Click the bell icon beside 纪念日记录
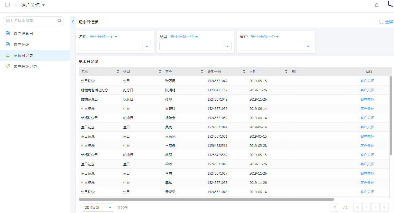 pos(8,55)
